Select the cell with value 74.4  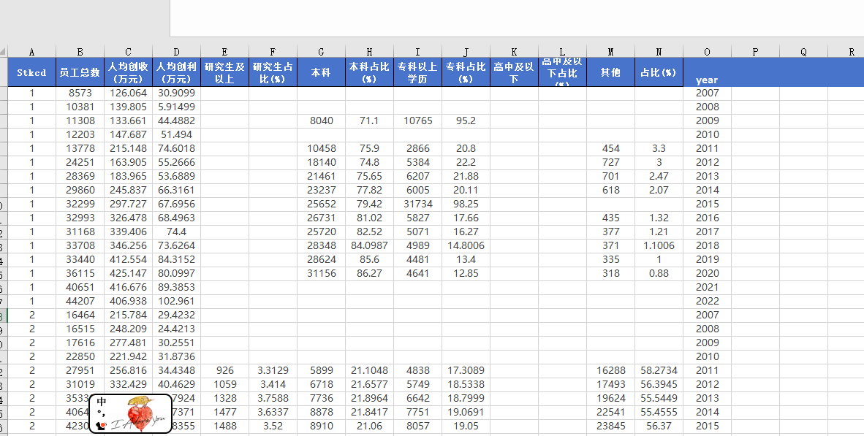pos(176,232)
